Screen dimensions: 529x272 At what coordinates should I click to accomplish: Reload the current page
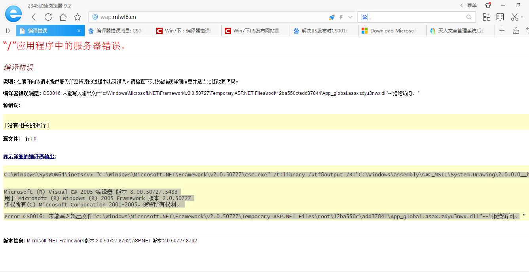tap(48, 17)
